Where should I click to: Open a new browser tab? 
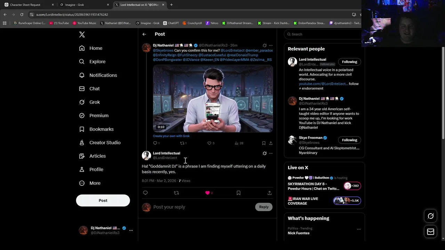point(171,5)
